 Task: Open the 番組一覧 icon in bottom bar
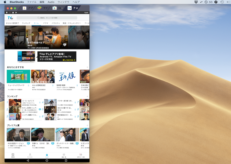64,155
